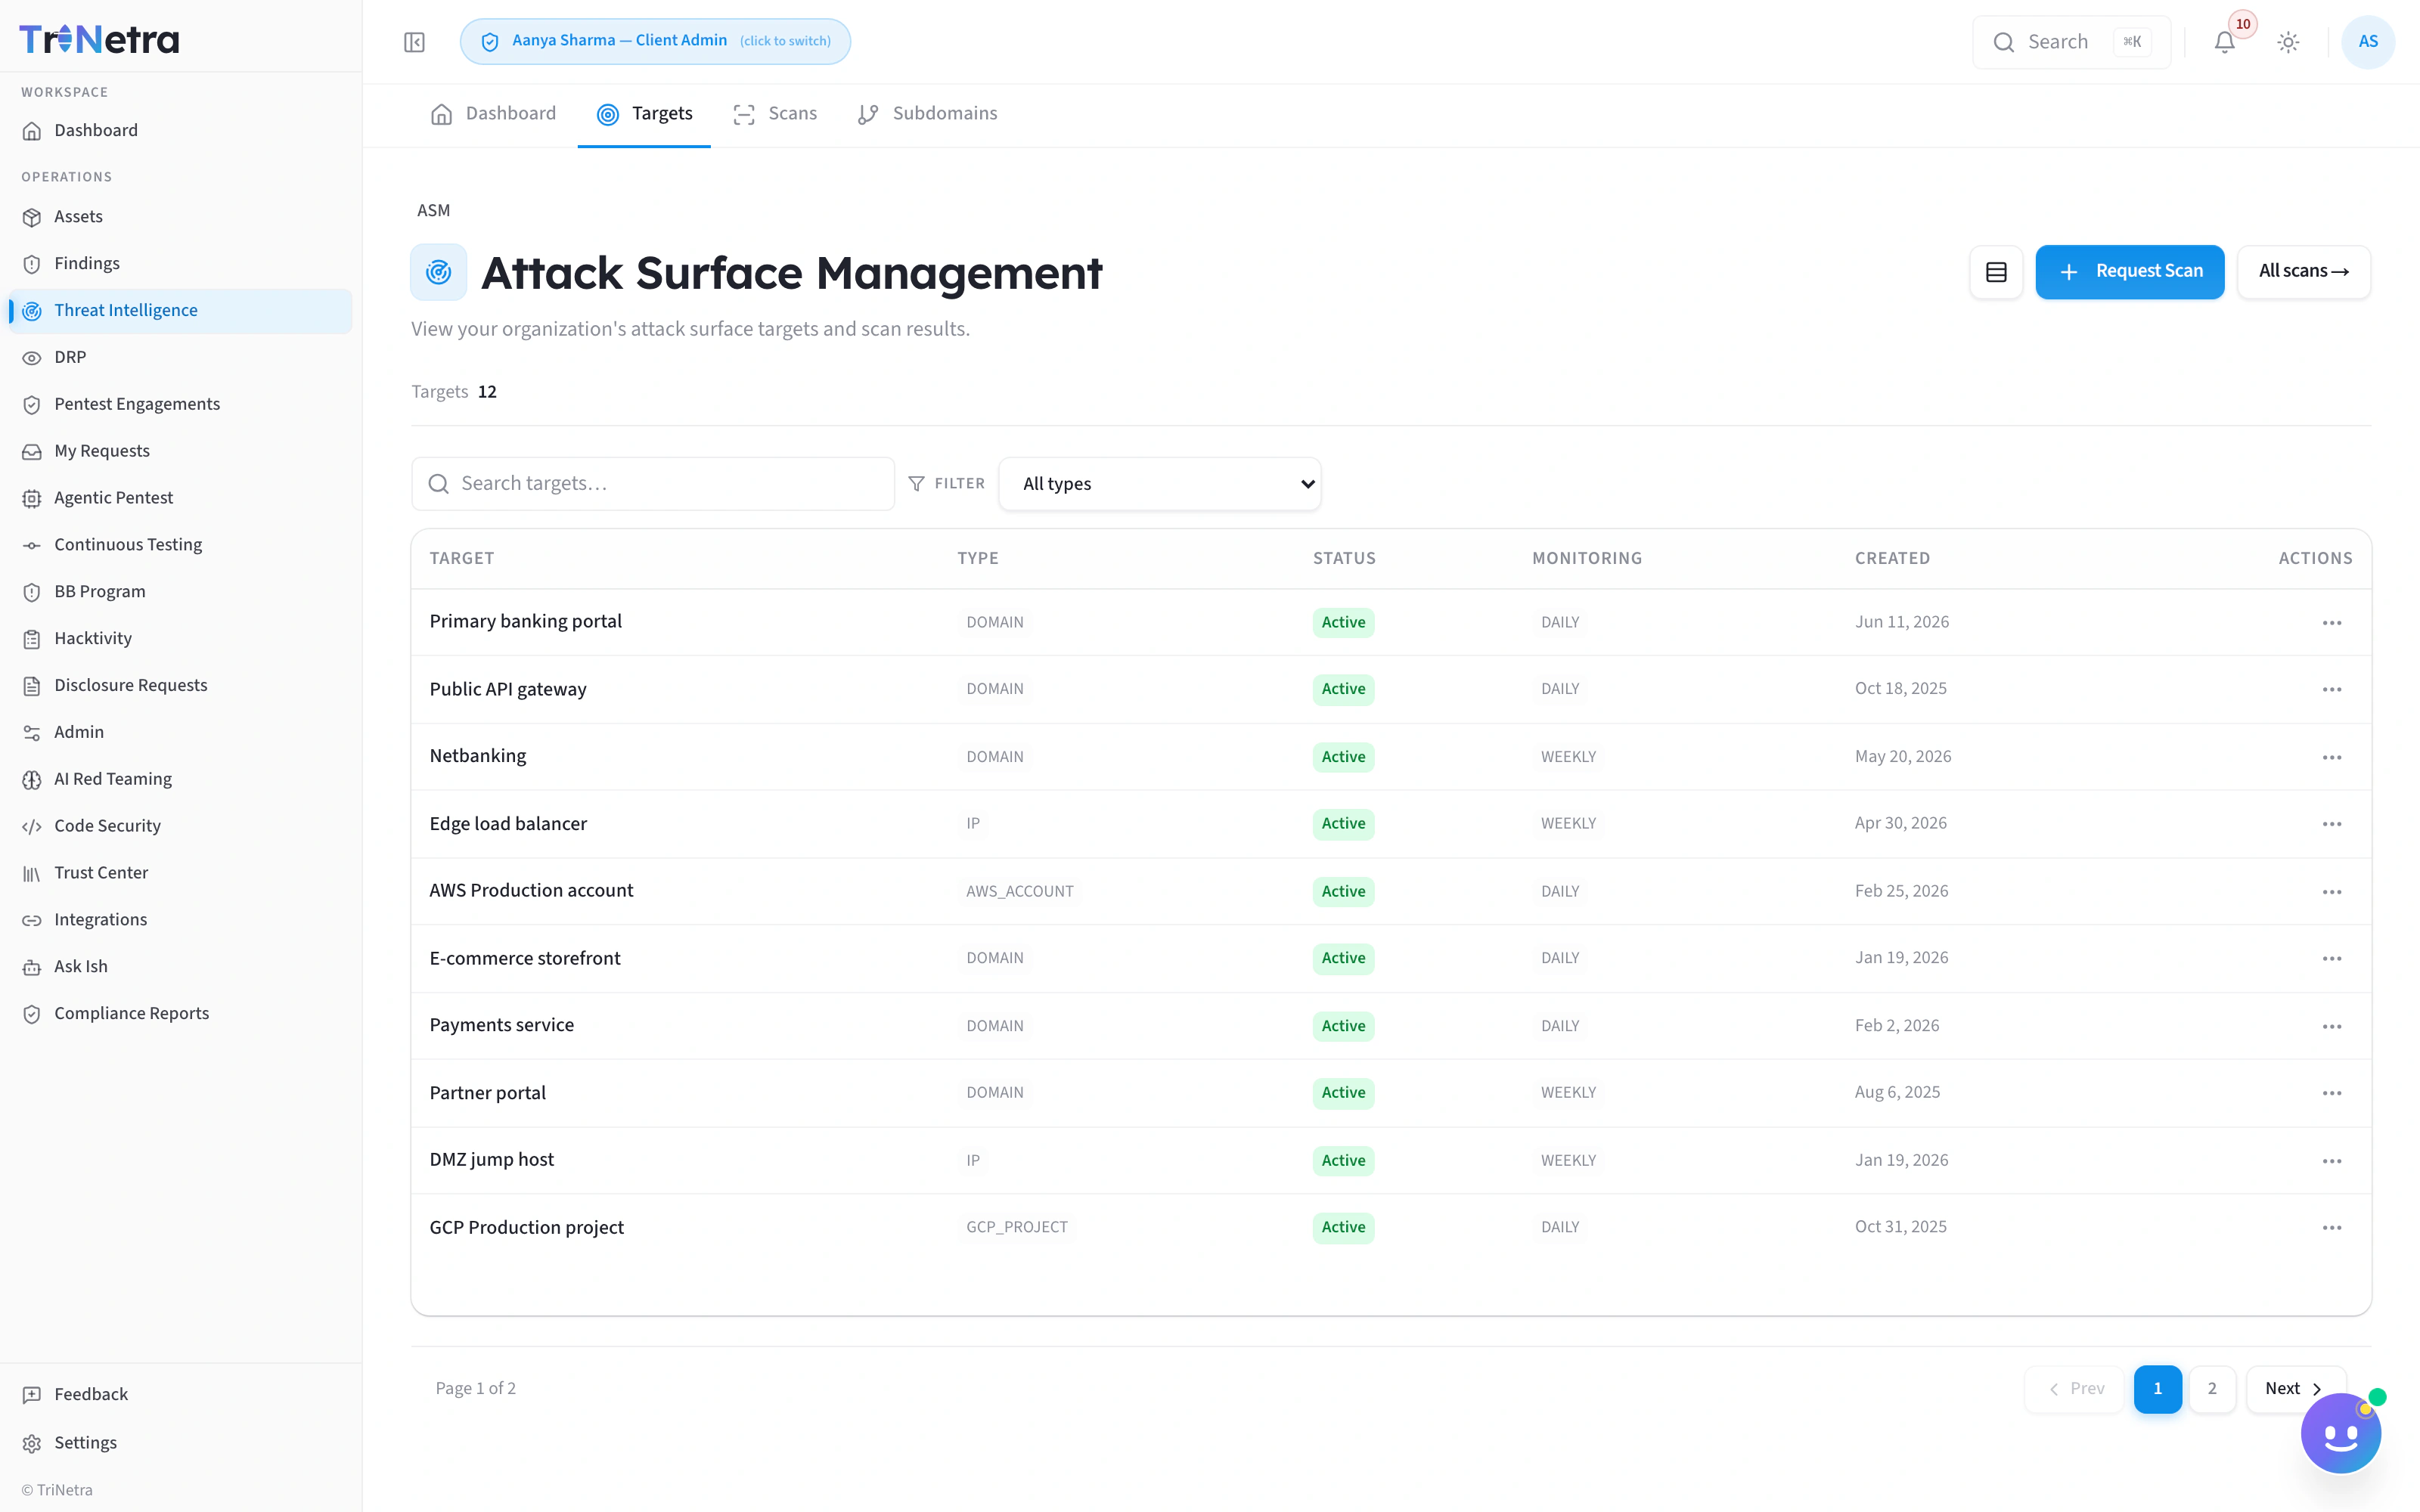Click the CREATED column header
This screenshot has width=2420, height=1512.
pyautogui.click(x=1892, y=559)
